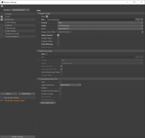145x138 pixels.
Task: Enable User Defined Layer Name checkbox
Action: pos(61,72)
